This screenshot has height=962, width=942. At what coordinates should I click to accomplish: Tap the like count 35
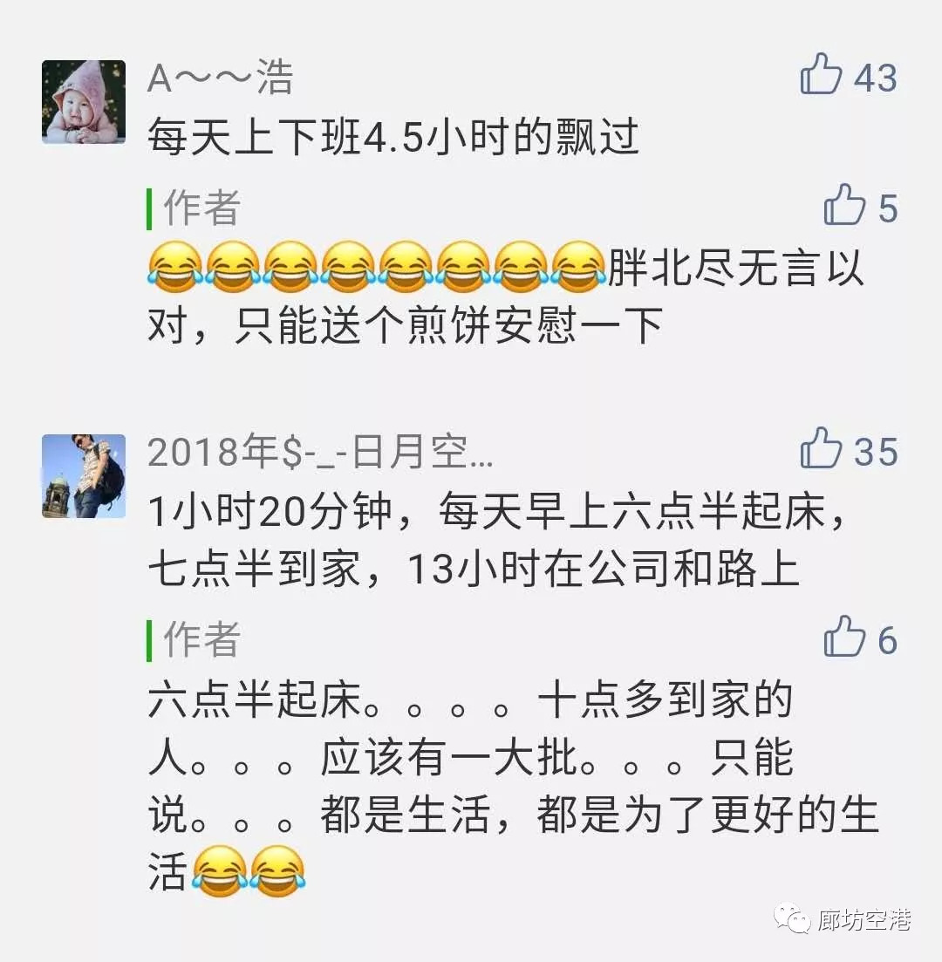click(x=876, y=452)
